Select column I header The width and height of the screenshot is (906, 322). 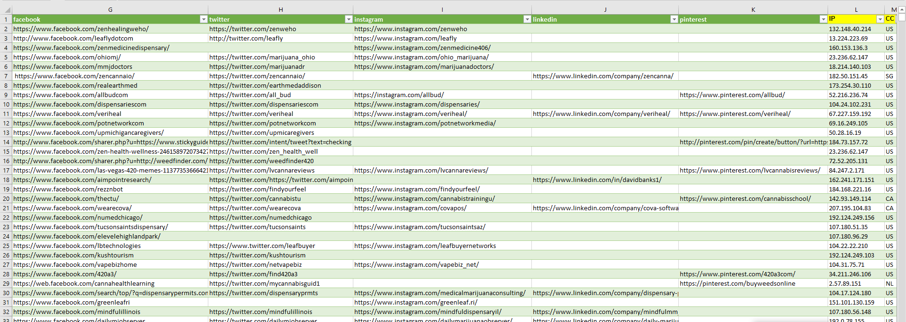[442, 9]
